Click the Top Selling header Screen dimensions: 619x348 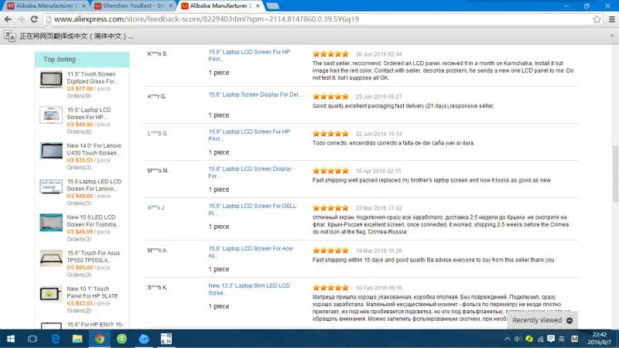tap(82, 60)
